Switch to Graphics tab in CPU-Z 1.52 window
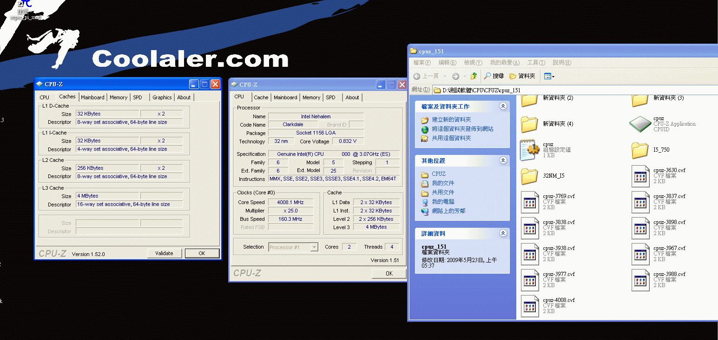718x340 pixels. click(162, 97)
